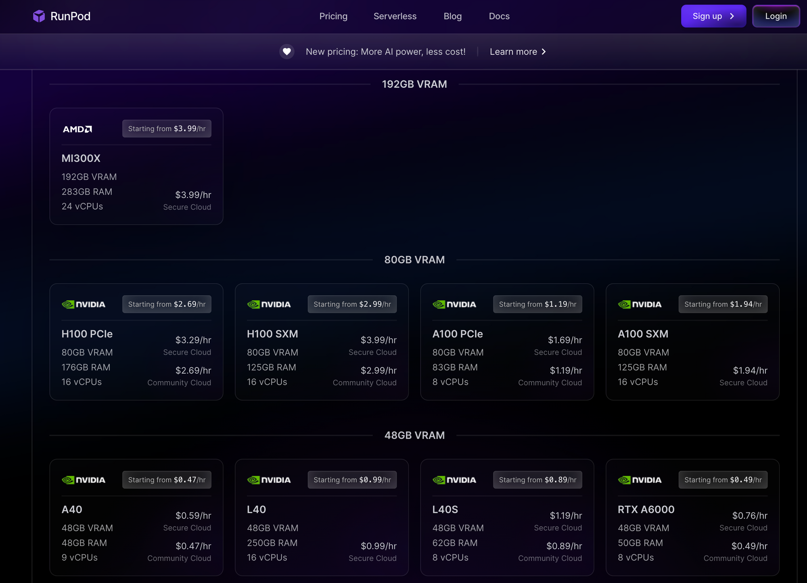Viewport: 807px width, 583px height.
Task: Click the AMD logo on the MI300X card
Action: (x=77, y=129)
